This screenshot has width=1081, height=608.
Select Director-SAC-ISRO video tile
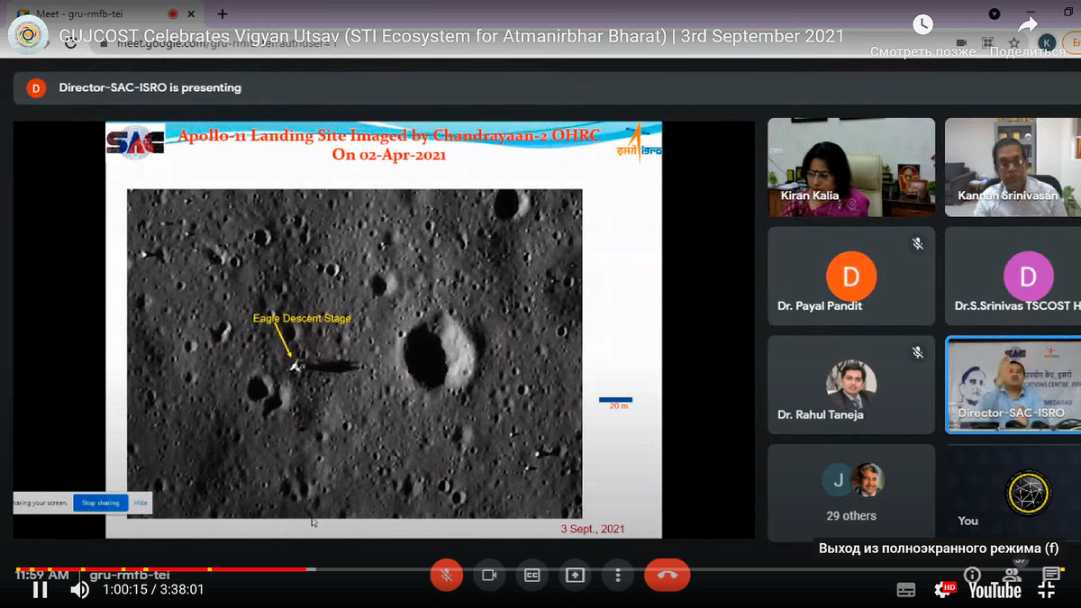pos(1013,386)
